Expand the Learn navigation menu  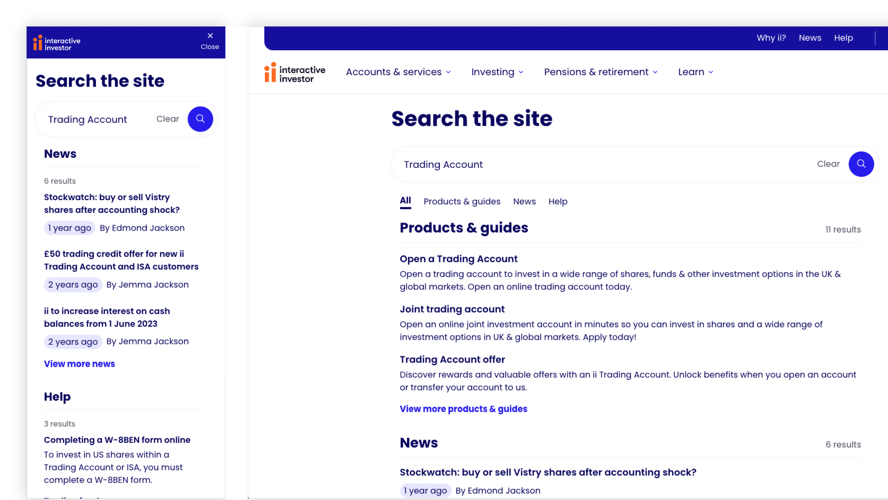click(695, 72)
